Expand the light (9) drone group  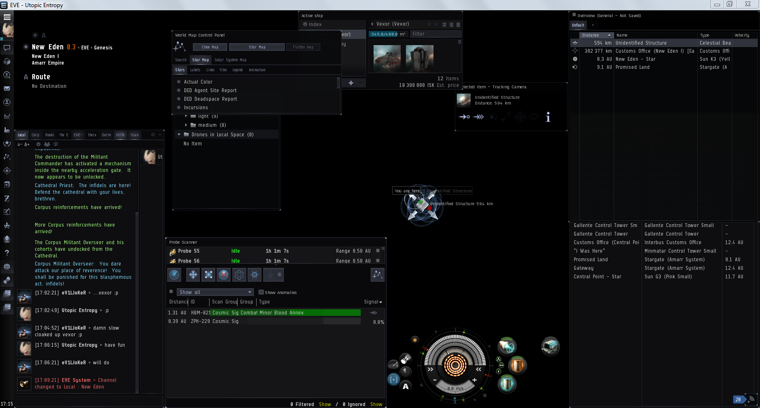click(186, 116)
